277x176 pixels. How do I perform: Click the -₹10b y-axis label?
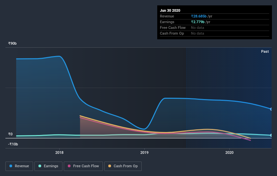13,144
